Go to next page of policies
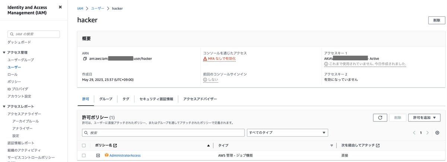Screen dimensions: 447x162 (428, 133)
